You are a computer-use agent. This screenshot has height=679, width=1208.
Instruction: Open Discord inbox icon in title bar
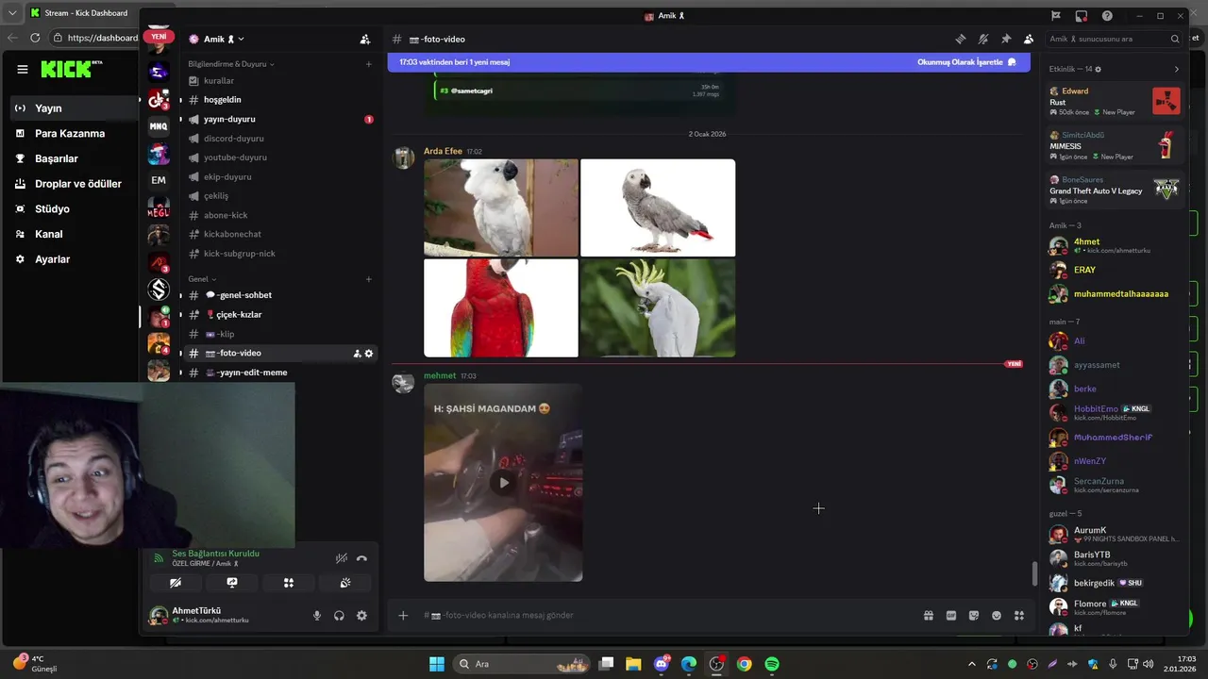click(1082, 16)
